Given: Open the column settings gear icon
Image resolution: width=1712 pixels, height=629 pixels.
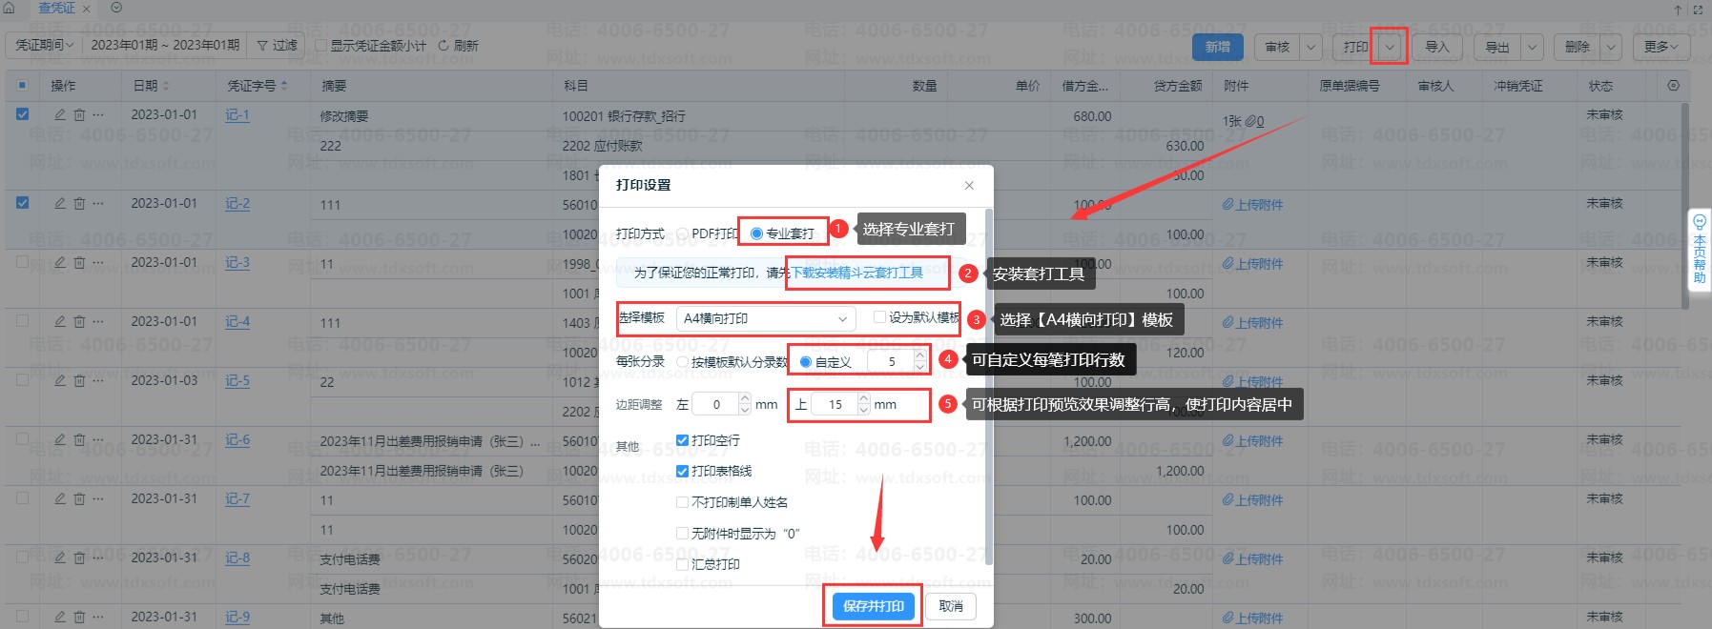Looking at the screenshot, I should click(x=1673, y=86).
